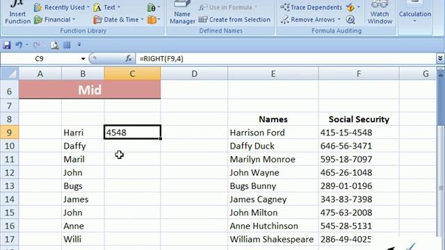Click Undo icon
The image size is (445, 250).
click(19, 44)
